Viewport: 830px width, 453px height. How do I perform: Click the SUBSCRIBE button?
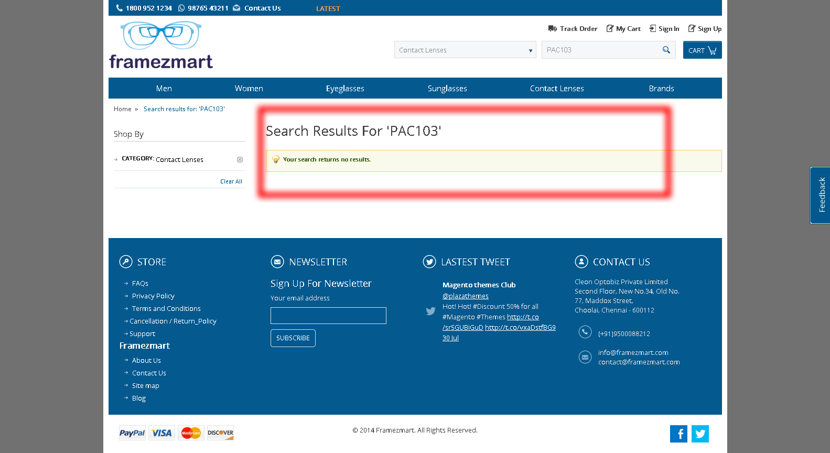pos(293,338)
